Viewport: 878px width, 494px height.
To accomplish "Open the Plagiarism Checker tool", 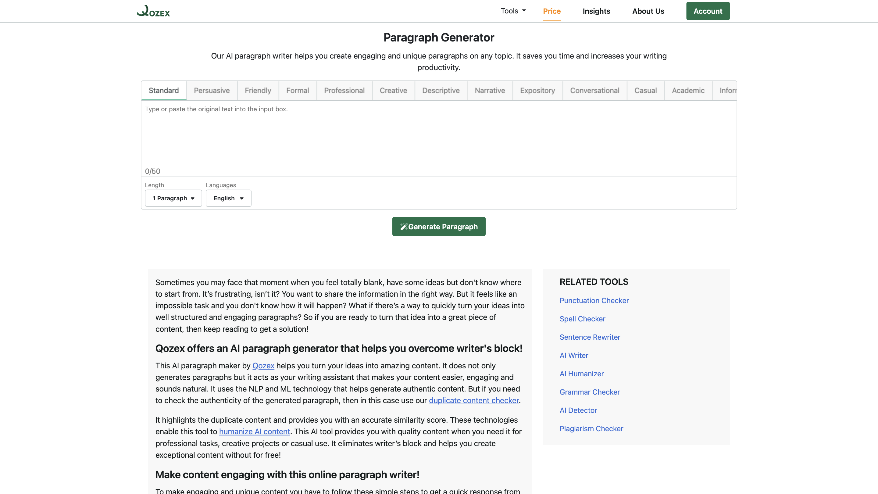I will [591, 428].
